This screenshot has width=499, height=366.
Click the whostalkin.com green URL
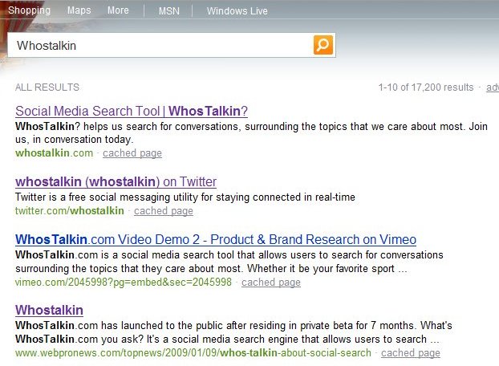pyautogui.click(x=54, y=153)
